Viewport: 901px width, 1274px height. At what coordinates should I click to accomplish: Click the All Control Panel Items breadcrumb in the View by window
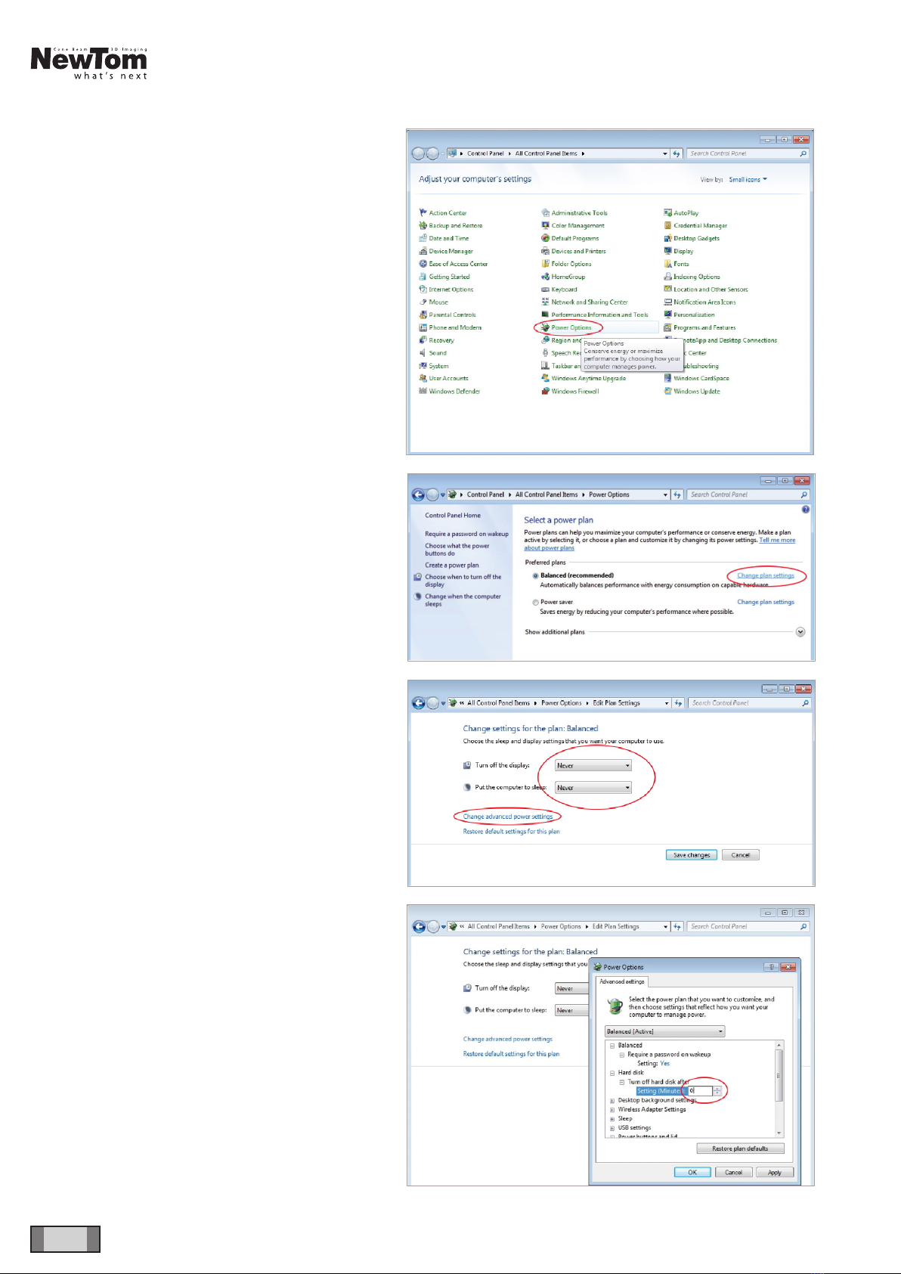click(546, 153)
